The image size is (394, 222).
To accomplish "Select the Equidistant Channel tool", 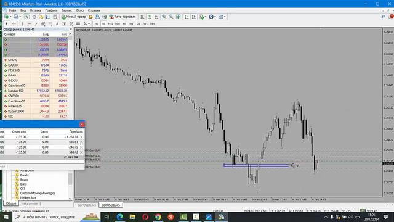I will tap(43, 23).
